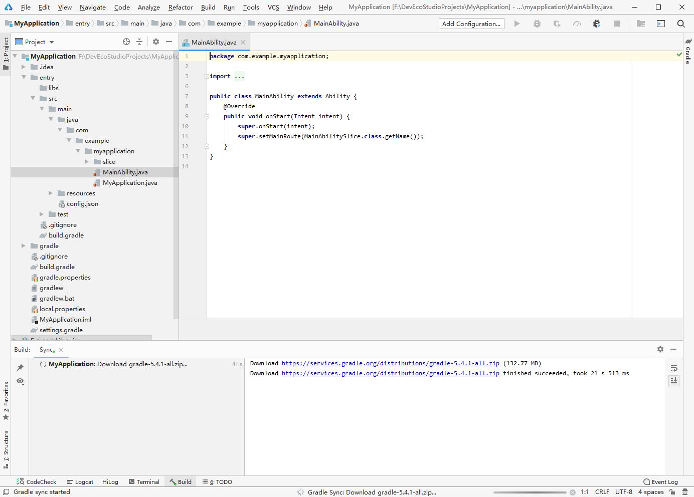Open Build panel settings gear

[660, 349]
